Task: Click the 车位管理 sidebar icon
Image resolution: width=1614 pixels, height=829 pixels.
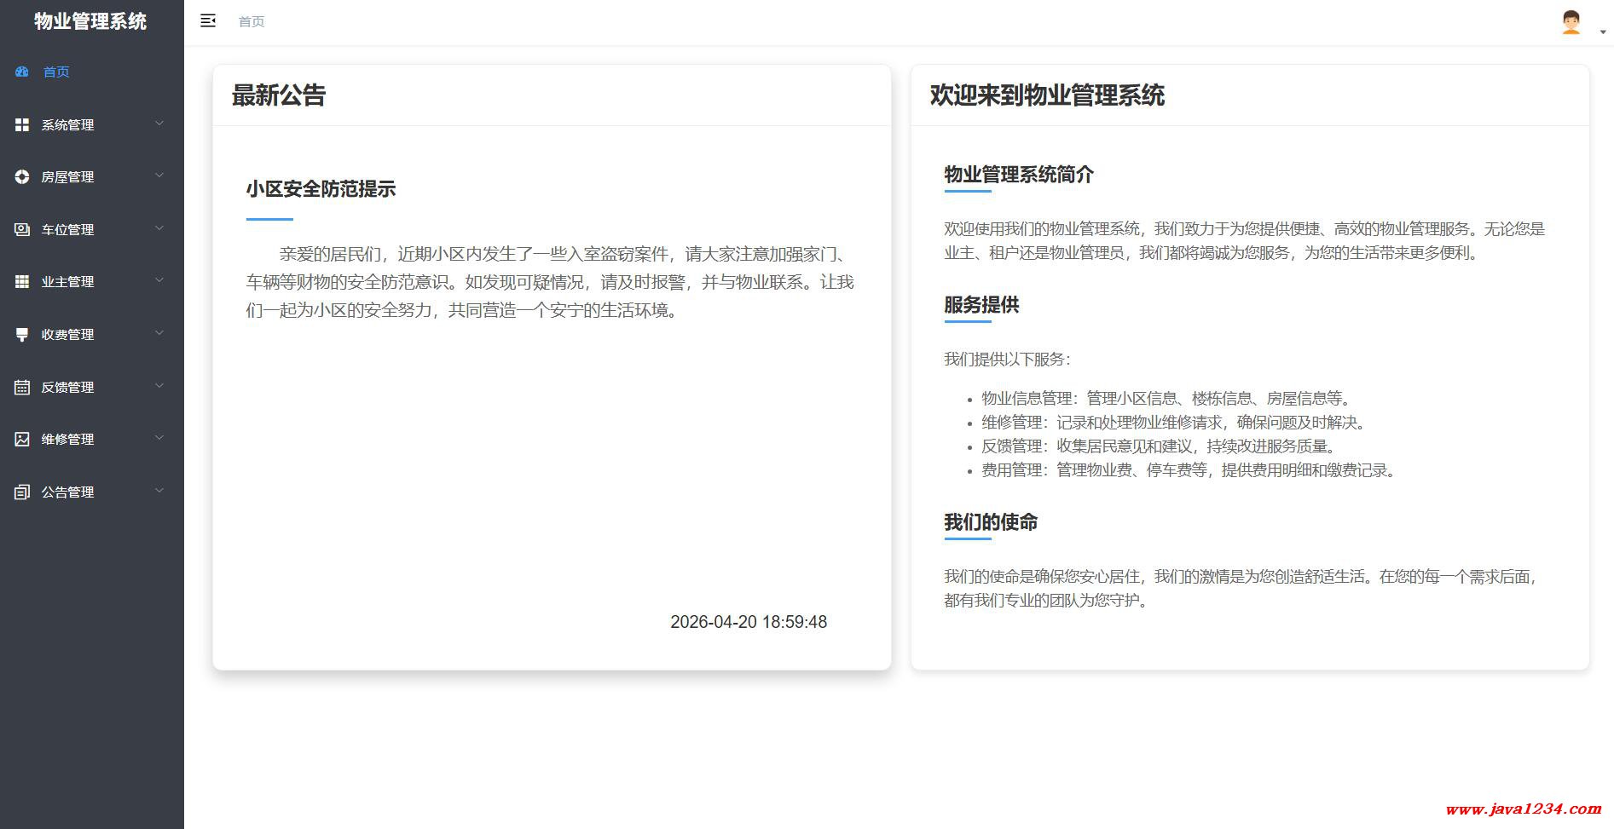Action: [22, 229]
